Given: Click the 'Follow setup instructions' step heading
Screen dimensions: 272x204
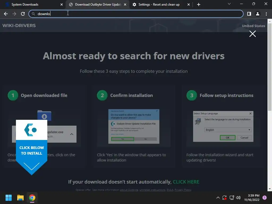Looking at the screenshot, I should 226,95.
